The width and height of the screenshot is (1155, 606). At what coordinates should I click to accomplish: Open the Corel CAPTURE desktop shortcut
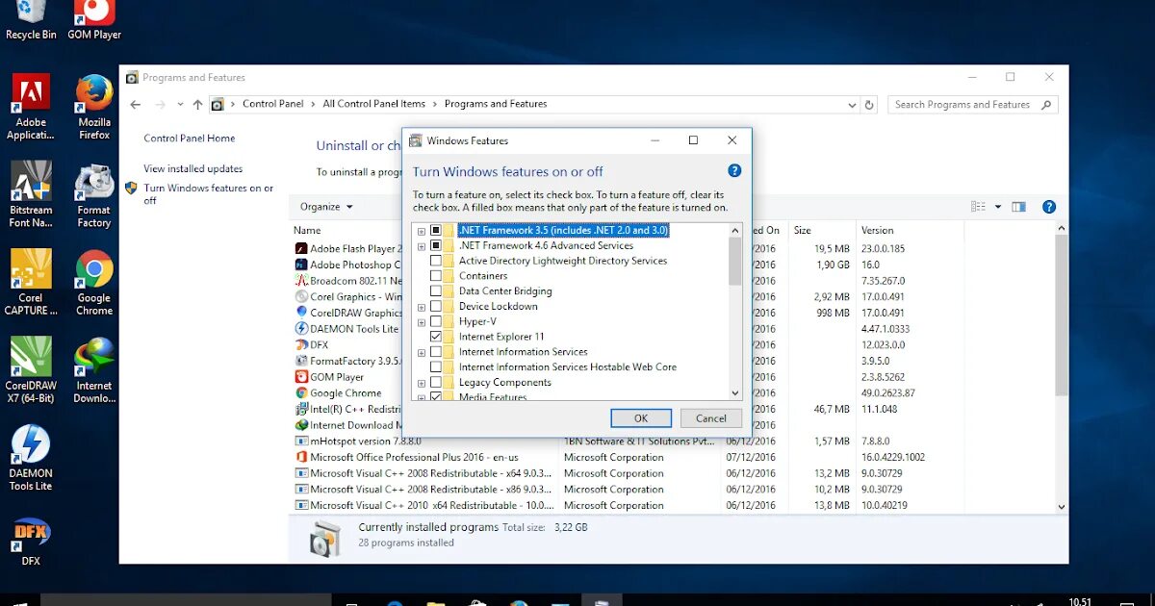[x=31, y=283]
